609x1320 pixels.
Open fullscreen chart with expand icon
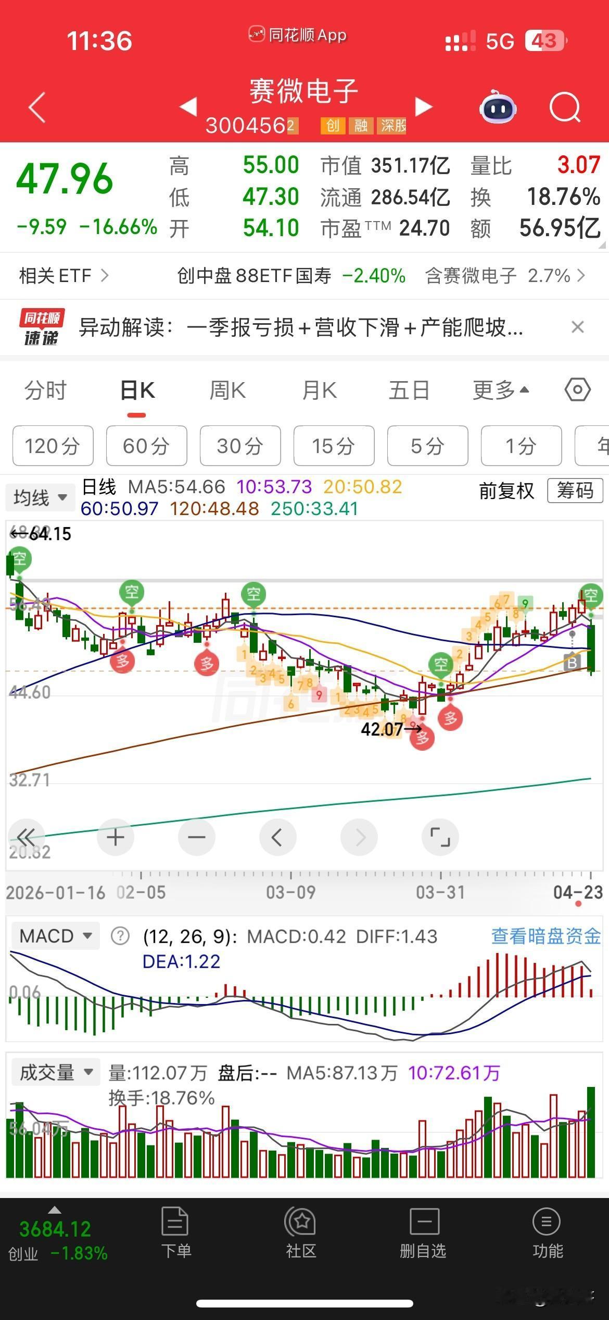coord(440,837)
